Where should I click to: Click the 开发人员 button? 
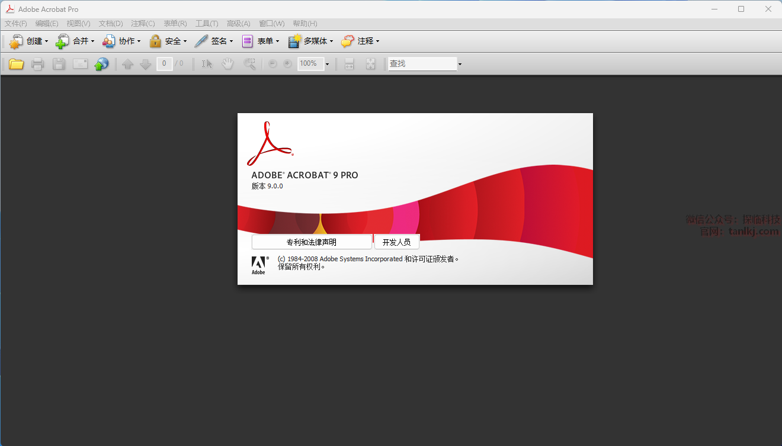coord(396,242)
